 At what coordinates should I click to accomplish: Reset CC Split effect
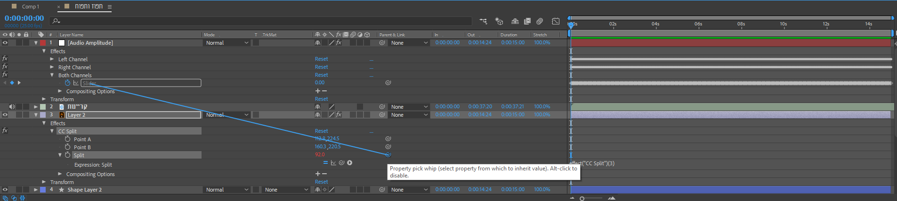(x=322, y=131)
